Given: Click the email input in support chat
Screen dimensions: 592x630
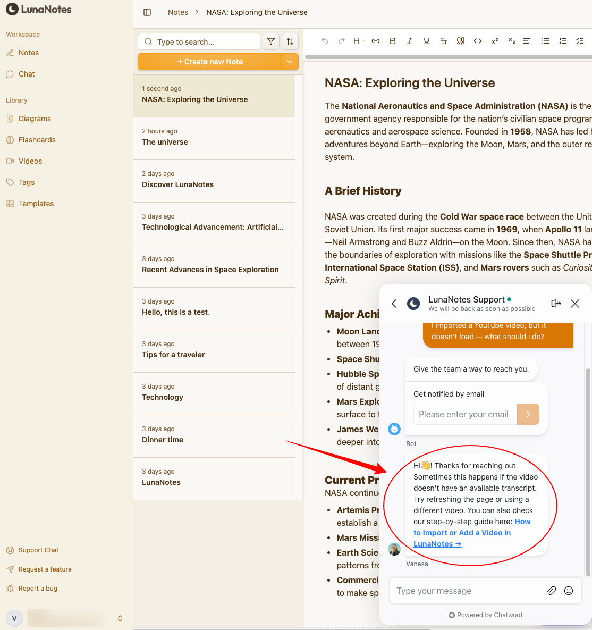Looking at the screenshot, I should 464,414.
